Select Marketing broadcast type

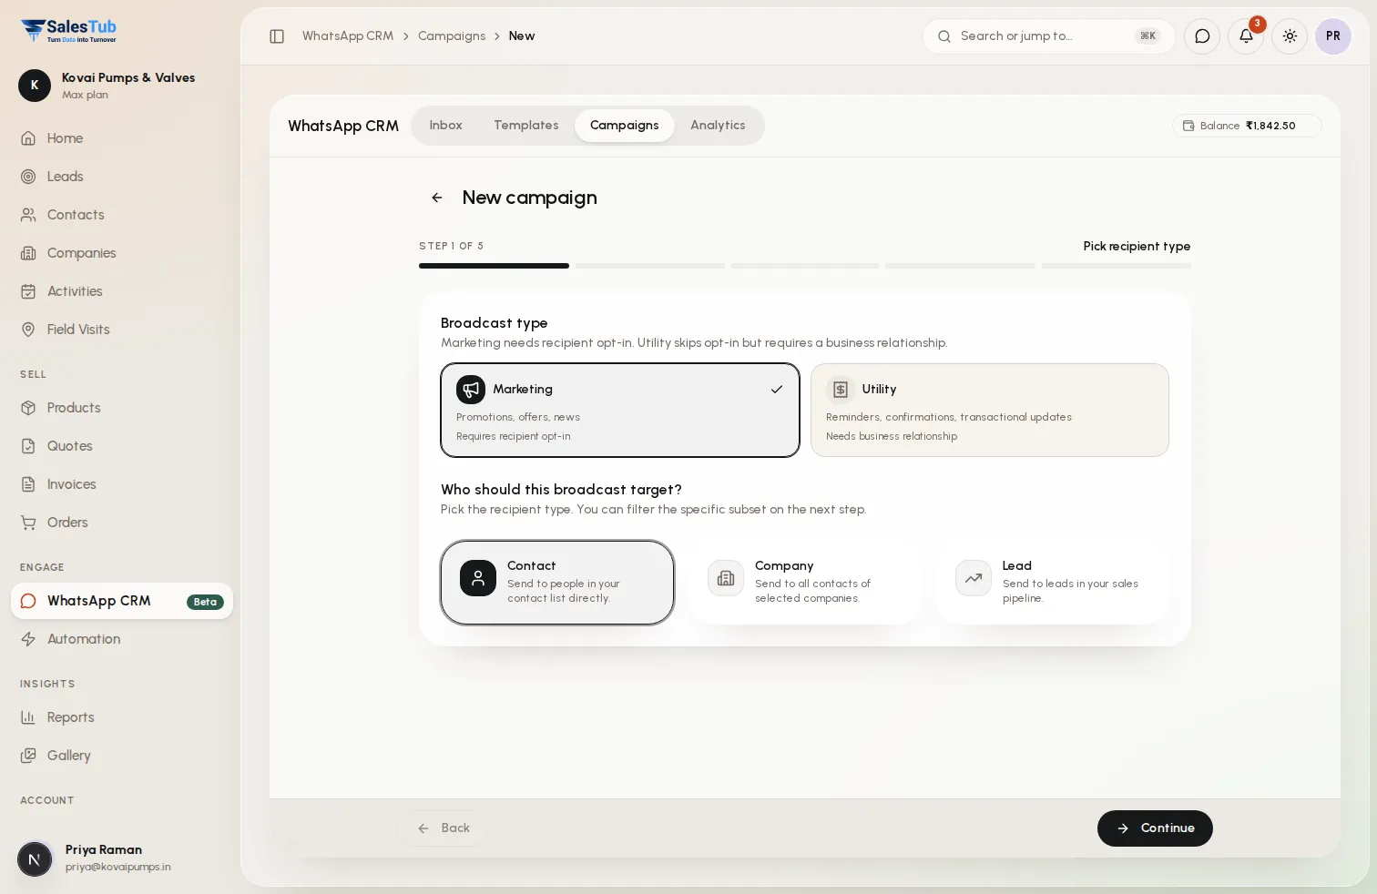[x=620, y=410]
